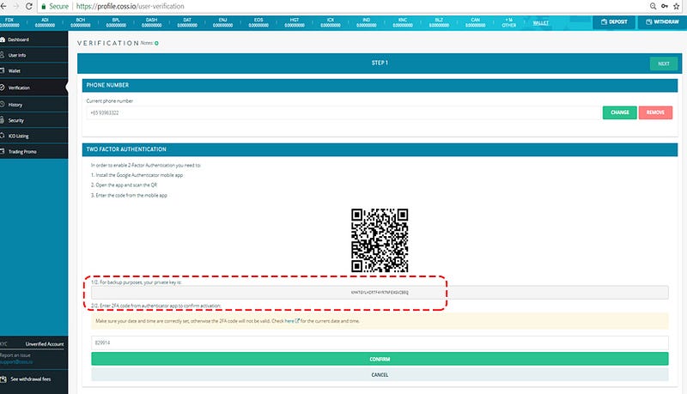Viewport: 687px width, 394px height.
Task: Click the zoom magnifier icon in the address bar
Action: coord(653,6)
